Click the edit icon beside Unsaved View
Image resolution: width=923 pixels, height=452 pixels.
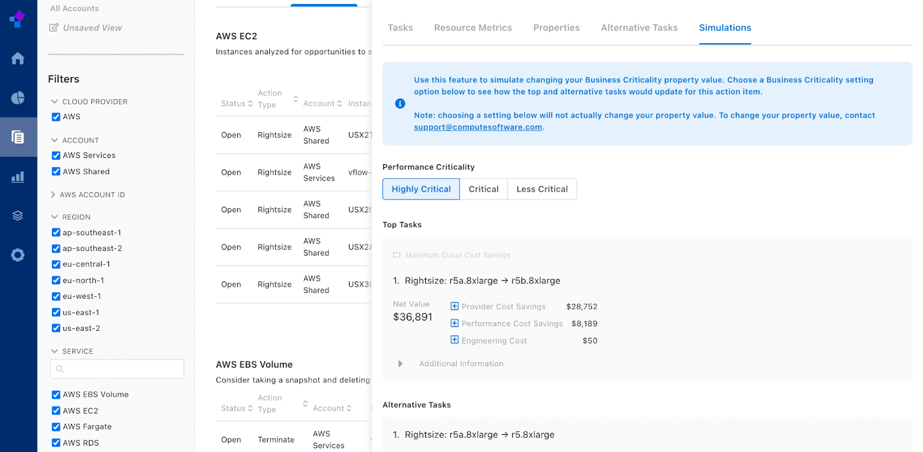(54, 28)
